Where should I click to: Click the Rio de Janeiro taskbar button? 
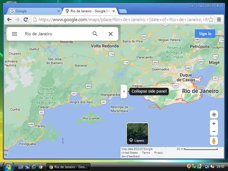68,167
